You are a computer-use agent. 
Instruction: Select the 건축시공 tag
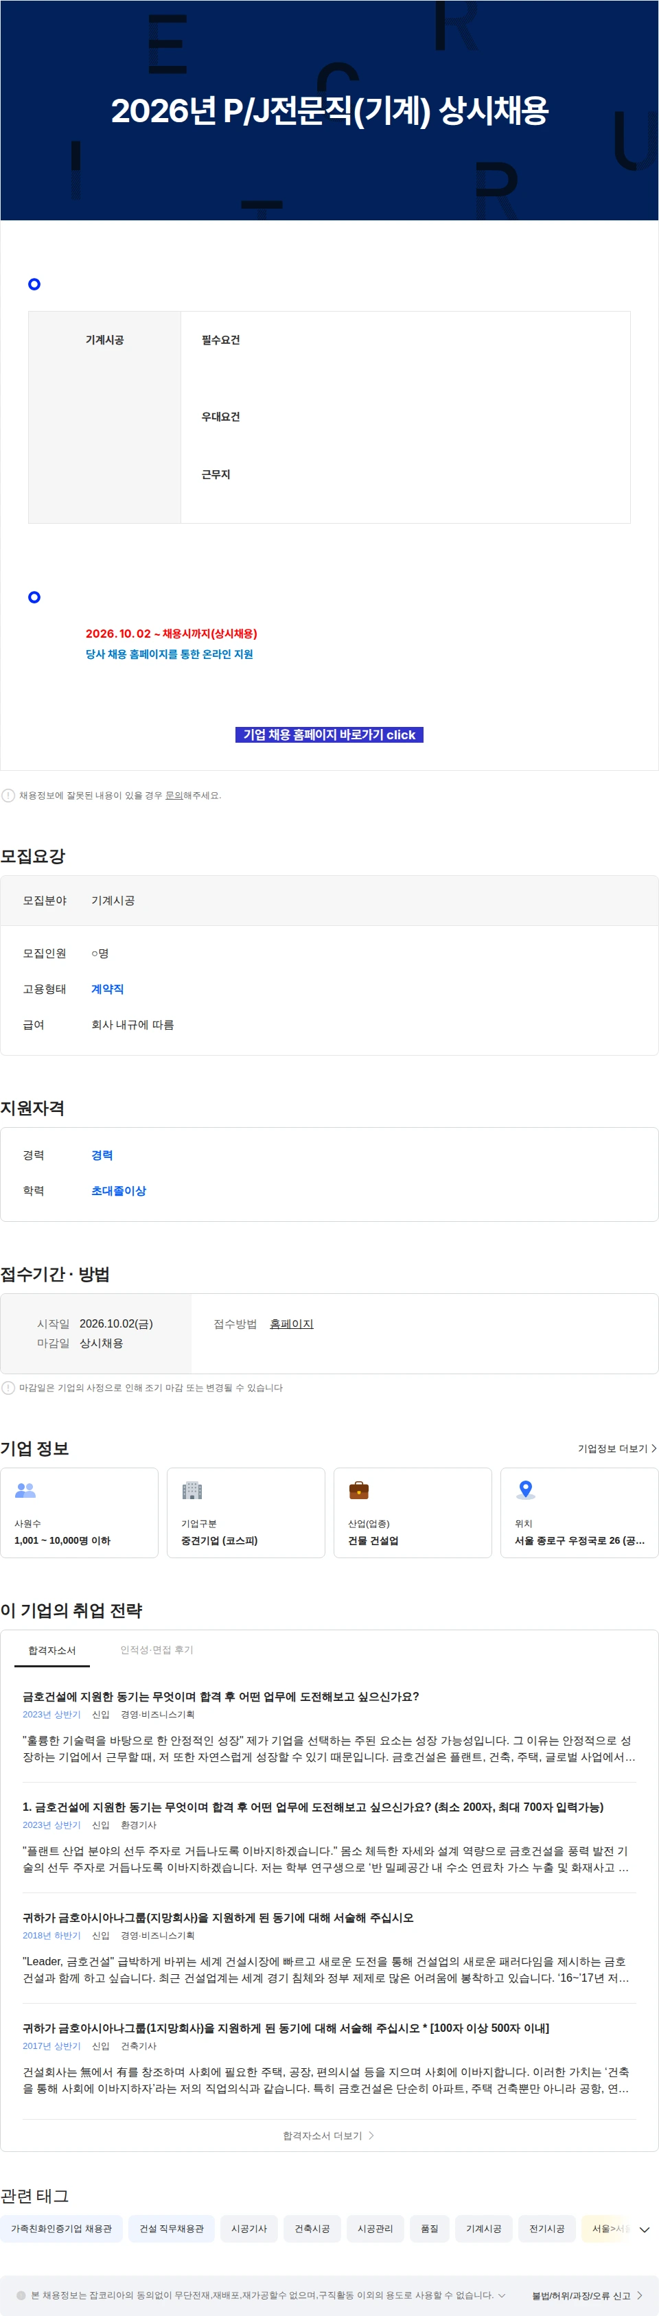coord(312,2229)
